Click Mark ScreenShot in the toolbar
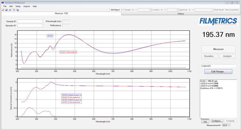This screenshot has width=241, height=130. tap(232, 10)
